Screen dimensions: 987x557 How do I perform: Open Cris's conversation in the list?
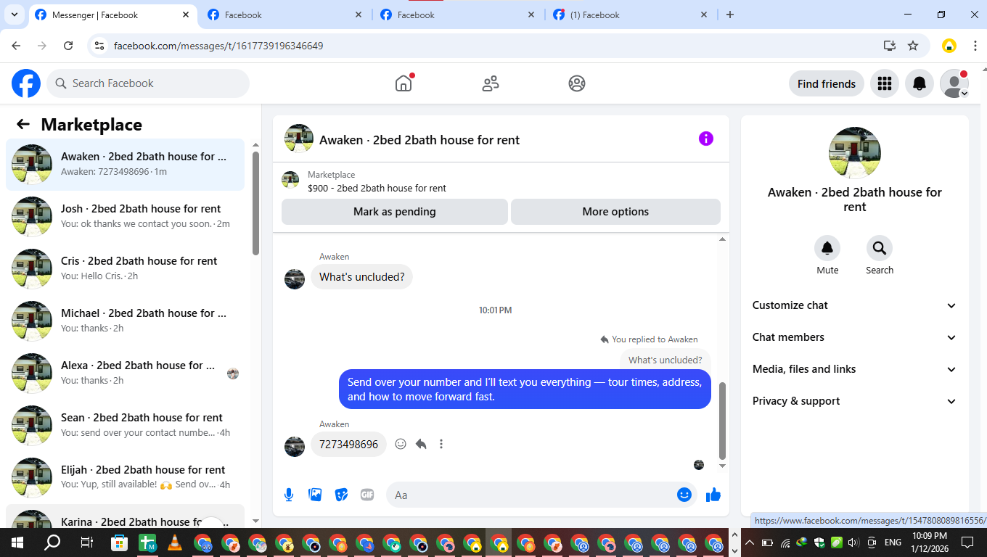pos(125,268)
